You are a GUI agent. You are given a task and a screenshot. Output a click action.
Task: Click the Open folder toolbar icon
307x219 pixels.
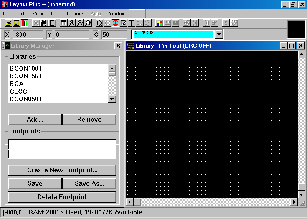tap(8, 23)
